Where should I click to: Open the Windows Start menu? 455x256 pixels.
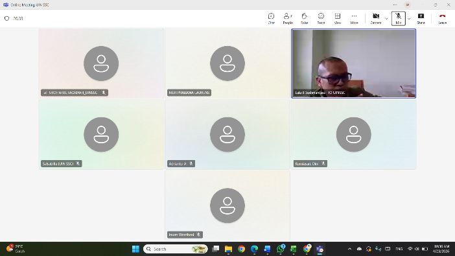[135, 249]
